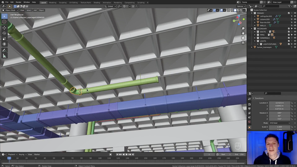Collapse the SECONDARY collection

tap(252, 29)
